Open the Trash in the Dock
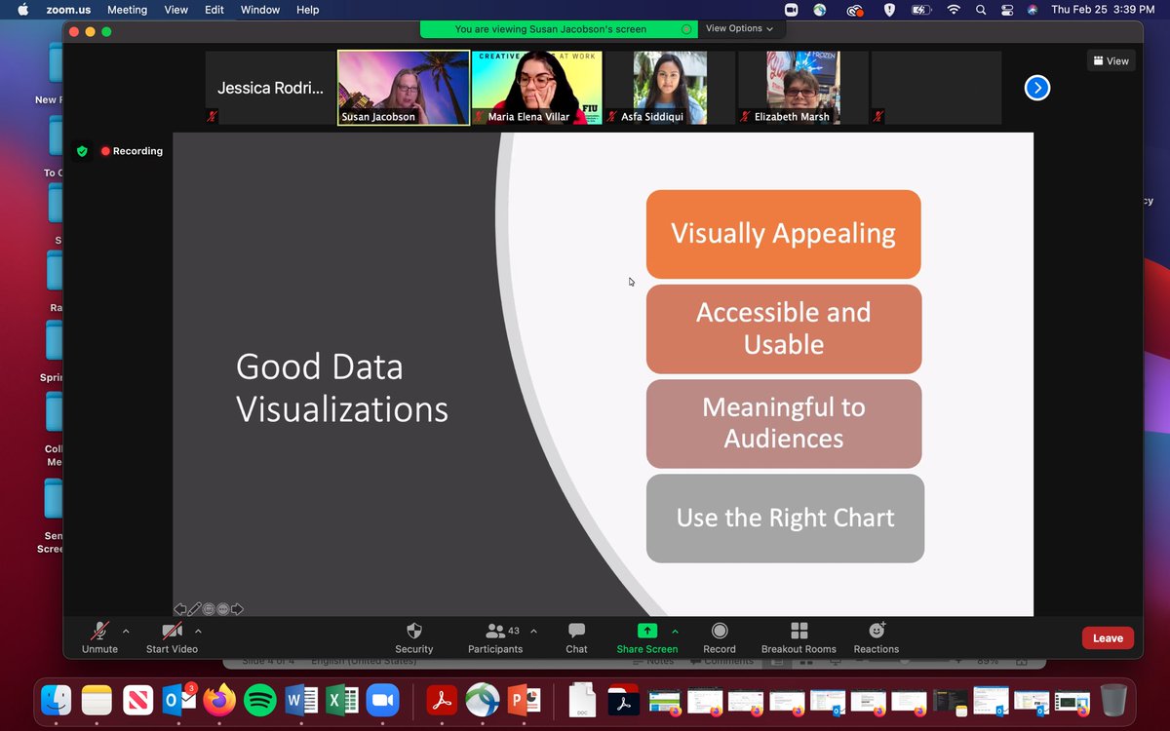This screenshot has width=1170, height=731. (1113, 700)
